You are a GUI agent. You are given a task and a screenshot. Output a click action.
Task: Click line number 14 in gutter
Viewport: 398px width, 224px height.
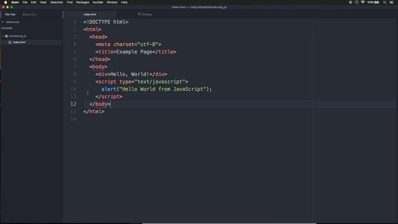tap(73, 119)
